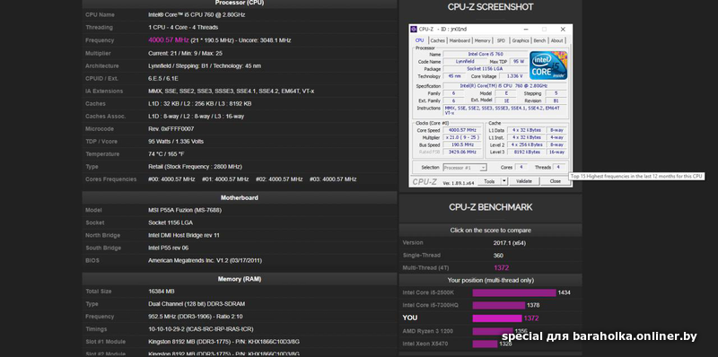Switch to the Mainboard tab

click(x=460, y=40)
